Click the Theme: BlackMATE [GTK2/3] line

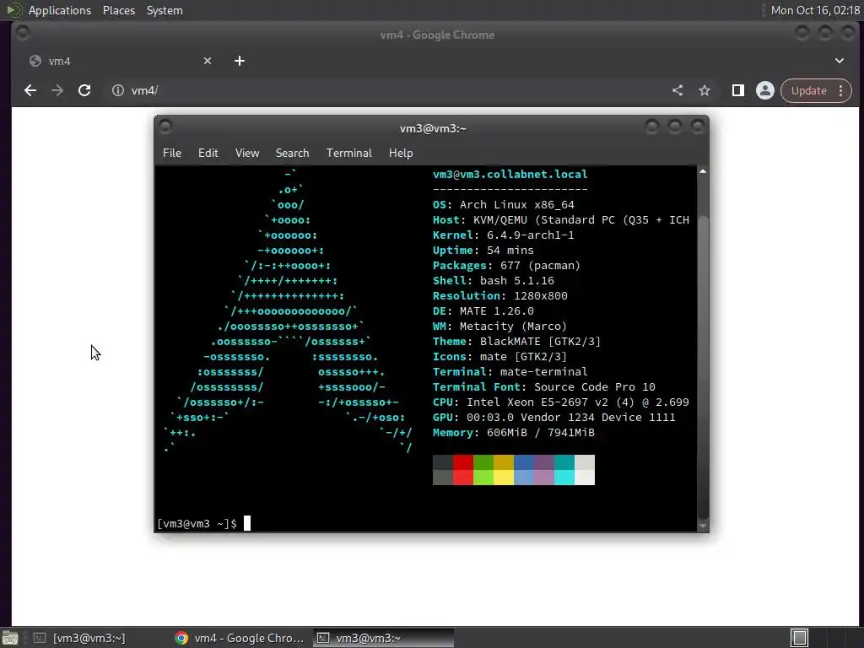[x=516, y=341]
